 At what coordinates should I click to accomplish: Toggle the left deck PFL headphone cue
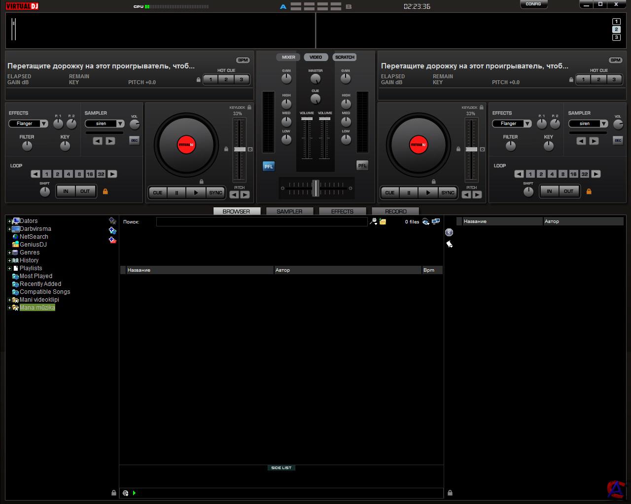click(268, 166)
